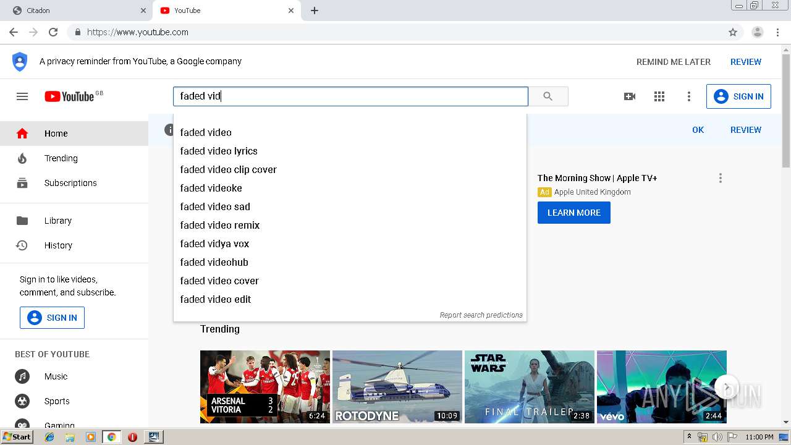Open History in sidebar
Screen dimensions: 791x445
click(x=74, y=245)
